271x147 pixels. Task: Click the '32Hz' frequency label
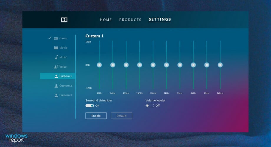point(99,93)
